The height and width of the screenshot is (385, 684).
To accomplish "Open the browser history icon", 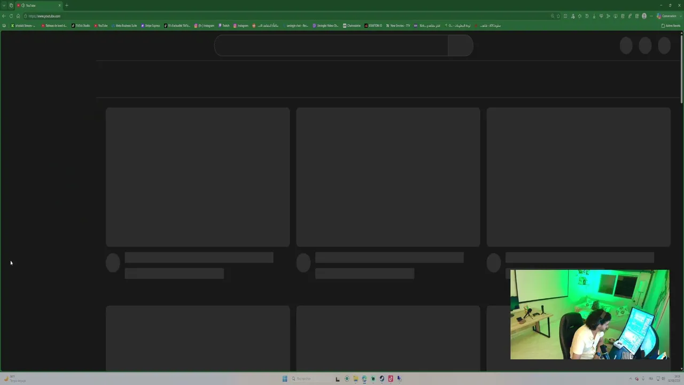I will (x=587, y=16).
